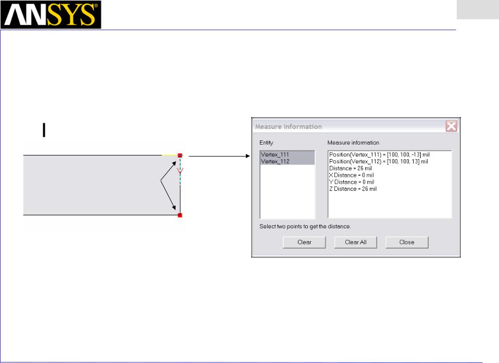Viewport: 499px width, 363px height.
Task: Click the Position(Vertex_112) line
Action: [x=378, y=161]
